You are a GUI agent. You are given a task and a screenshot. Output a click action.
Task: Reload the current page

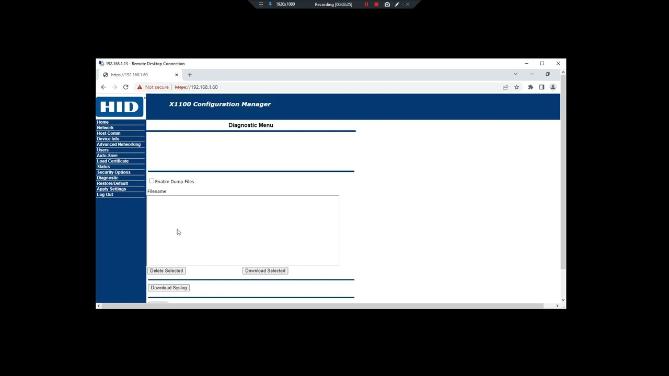[x=125, y=87]
